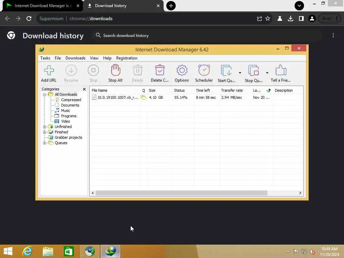Select the Video category
Screen dimensions: 344x258
pyautogui.click(x=66, y=121)
